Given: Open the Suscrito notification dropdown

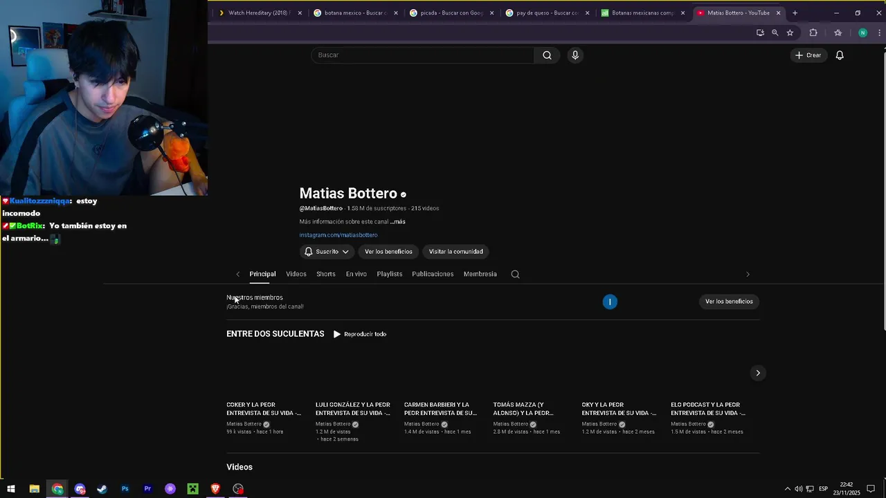Looking at the screenshot, I should [327, 252].
